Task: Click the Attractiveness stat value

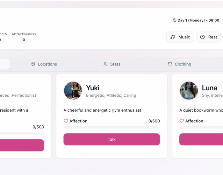Action: point(24,39)
